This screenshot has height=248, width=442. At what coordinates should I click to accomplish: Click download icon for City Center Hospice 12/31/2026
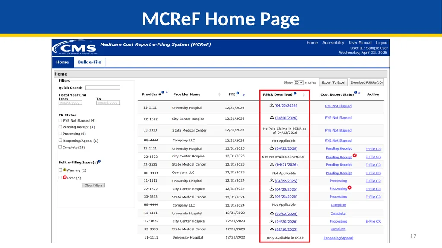pos(272,117)
